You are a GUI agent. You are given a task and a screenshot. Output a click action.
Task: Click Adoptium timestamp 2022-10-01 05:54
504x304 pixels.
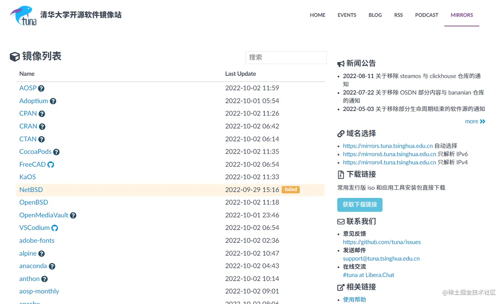click(252, 101)
